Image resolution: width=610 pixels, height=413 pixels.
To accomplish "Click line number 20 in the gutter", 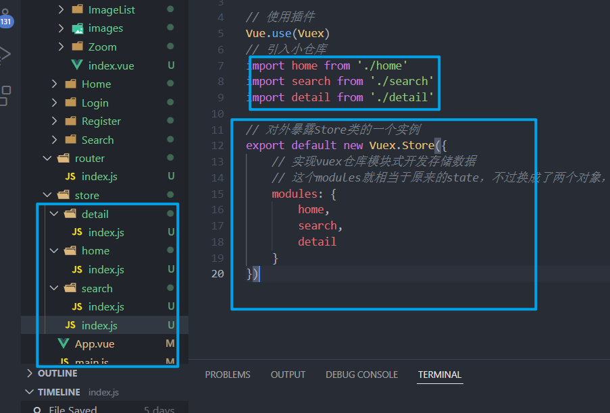I will click(218, 274).
